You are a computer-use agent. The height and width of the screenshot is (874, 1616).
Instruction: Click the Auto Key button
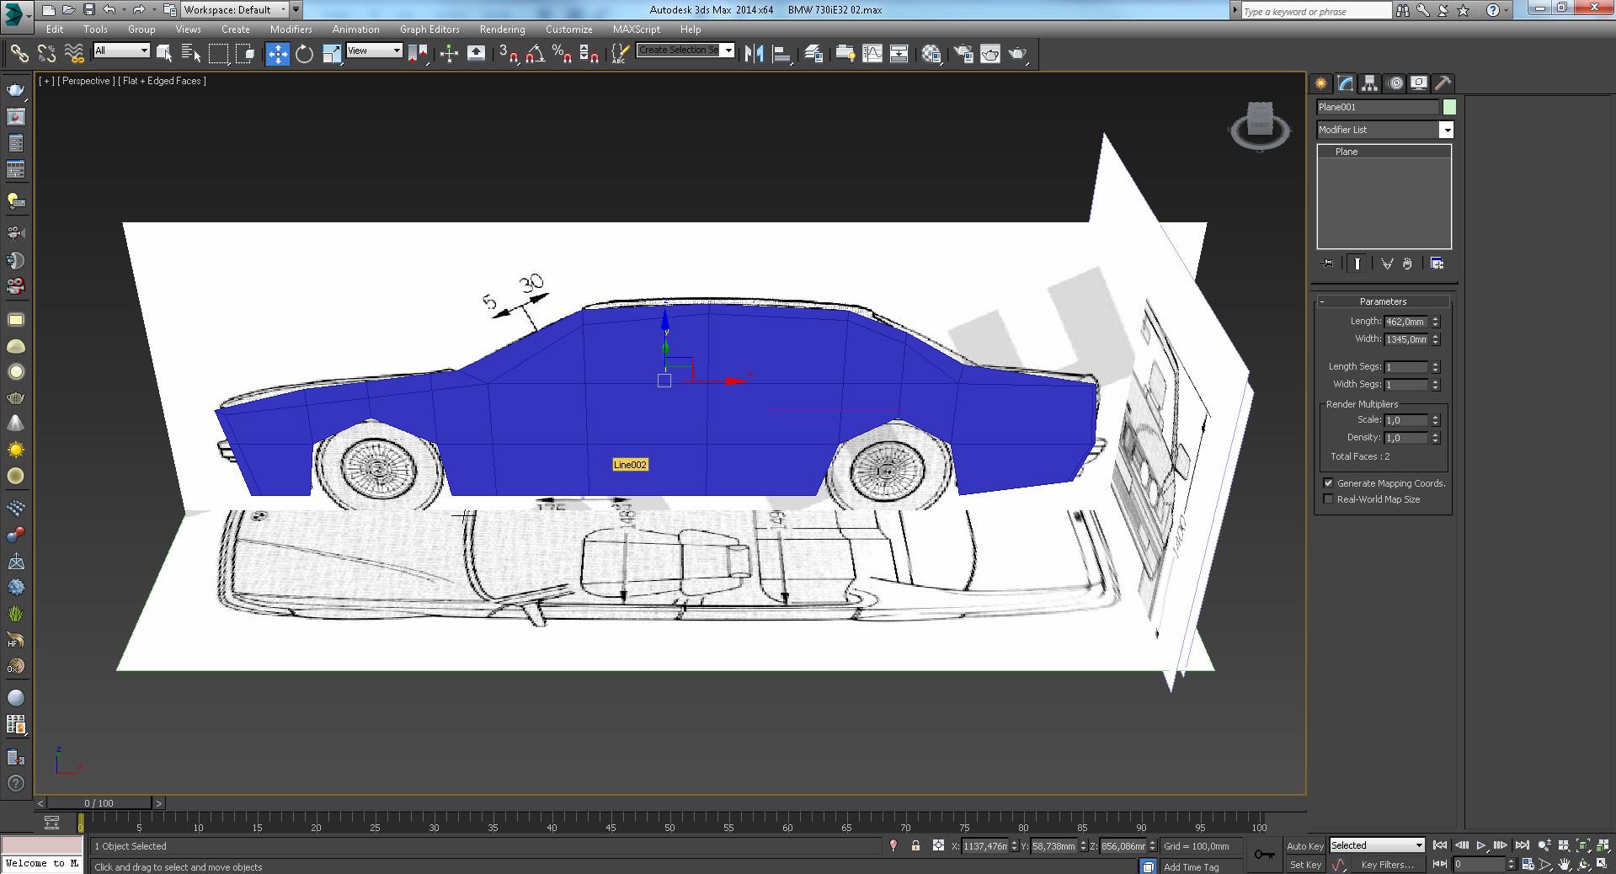tap(1304, 846)
